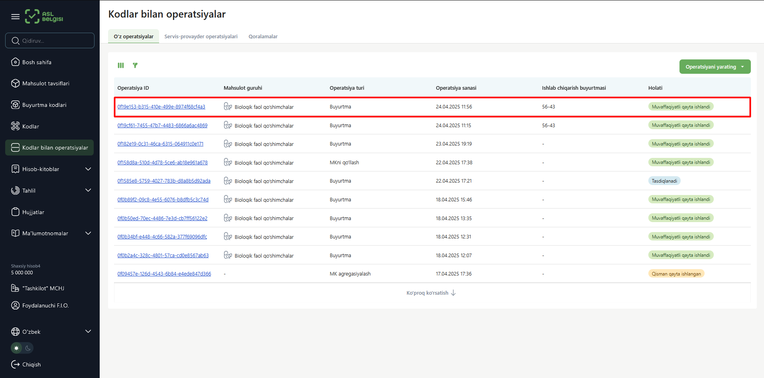Open operation 0f182e19-0c31-46ca-6315-064911c0e171
Screen dimensions: 764x378
tap(160, 144)
